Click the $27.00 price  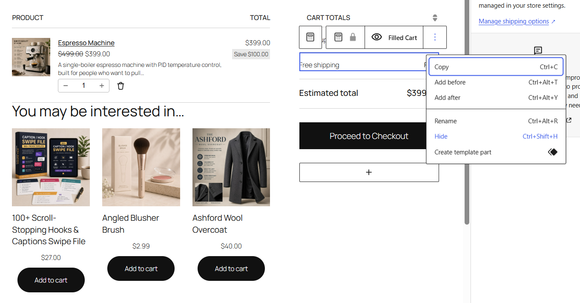coord(51,257)
